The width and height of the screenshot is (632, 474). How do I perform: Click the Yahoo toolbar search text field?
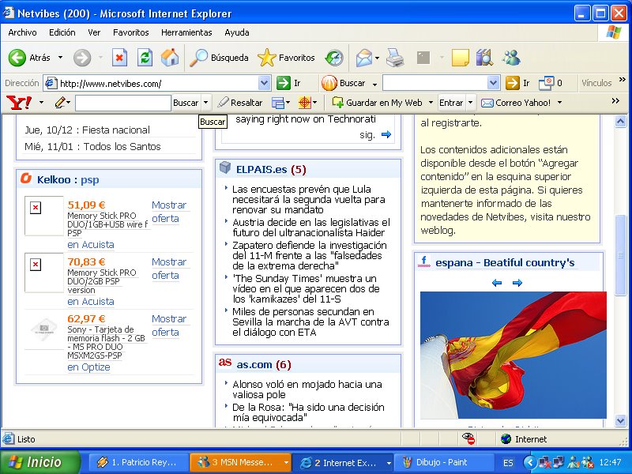pyautogui.click(x=123, y=103)
